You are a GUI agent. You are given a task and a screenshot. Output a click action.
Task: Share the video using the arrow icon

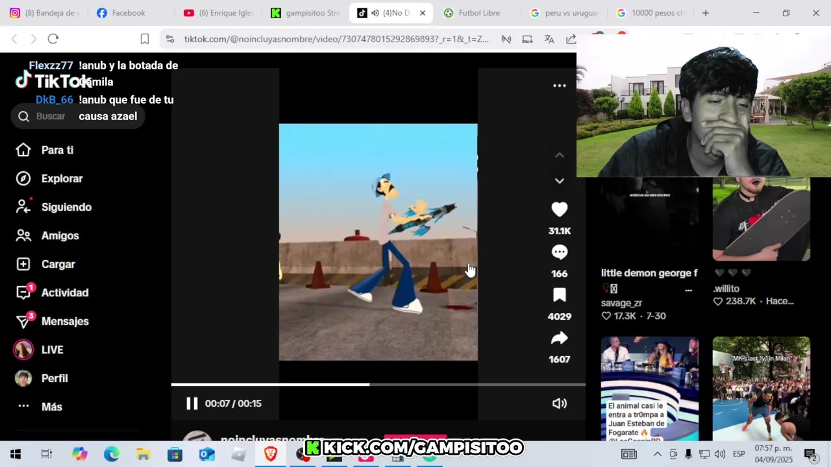tap(559, 338)
